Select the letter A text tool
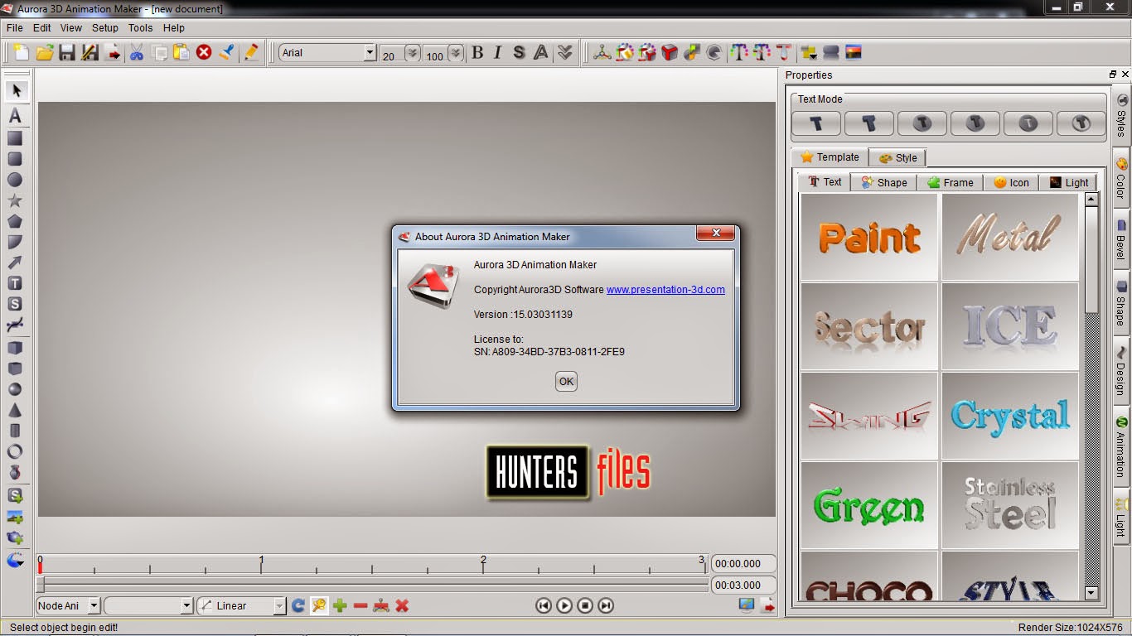1132x636 pixels. tap(15, 116)
